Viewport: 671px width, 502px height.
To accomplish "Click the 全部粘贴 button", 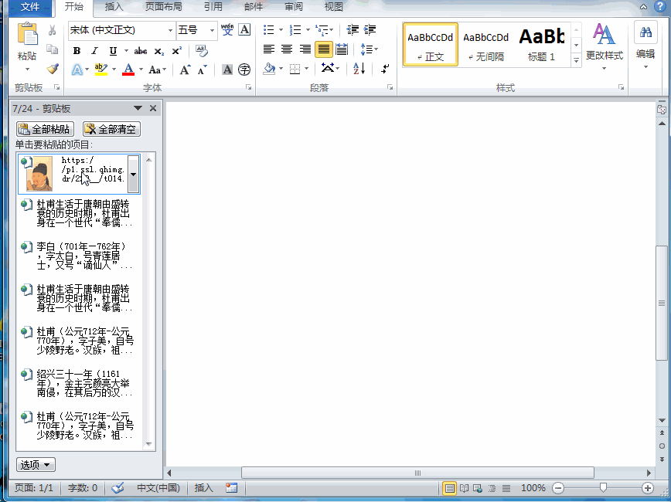I will 46,129.
